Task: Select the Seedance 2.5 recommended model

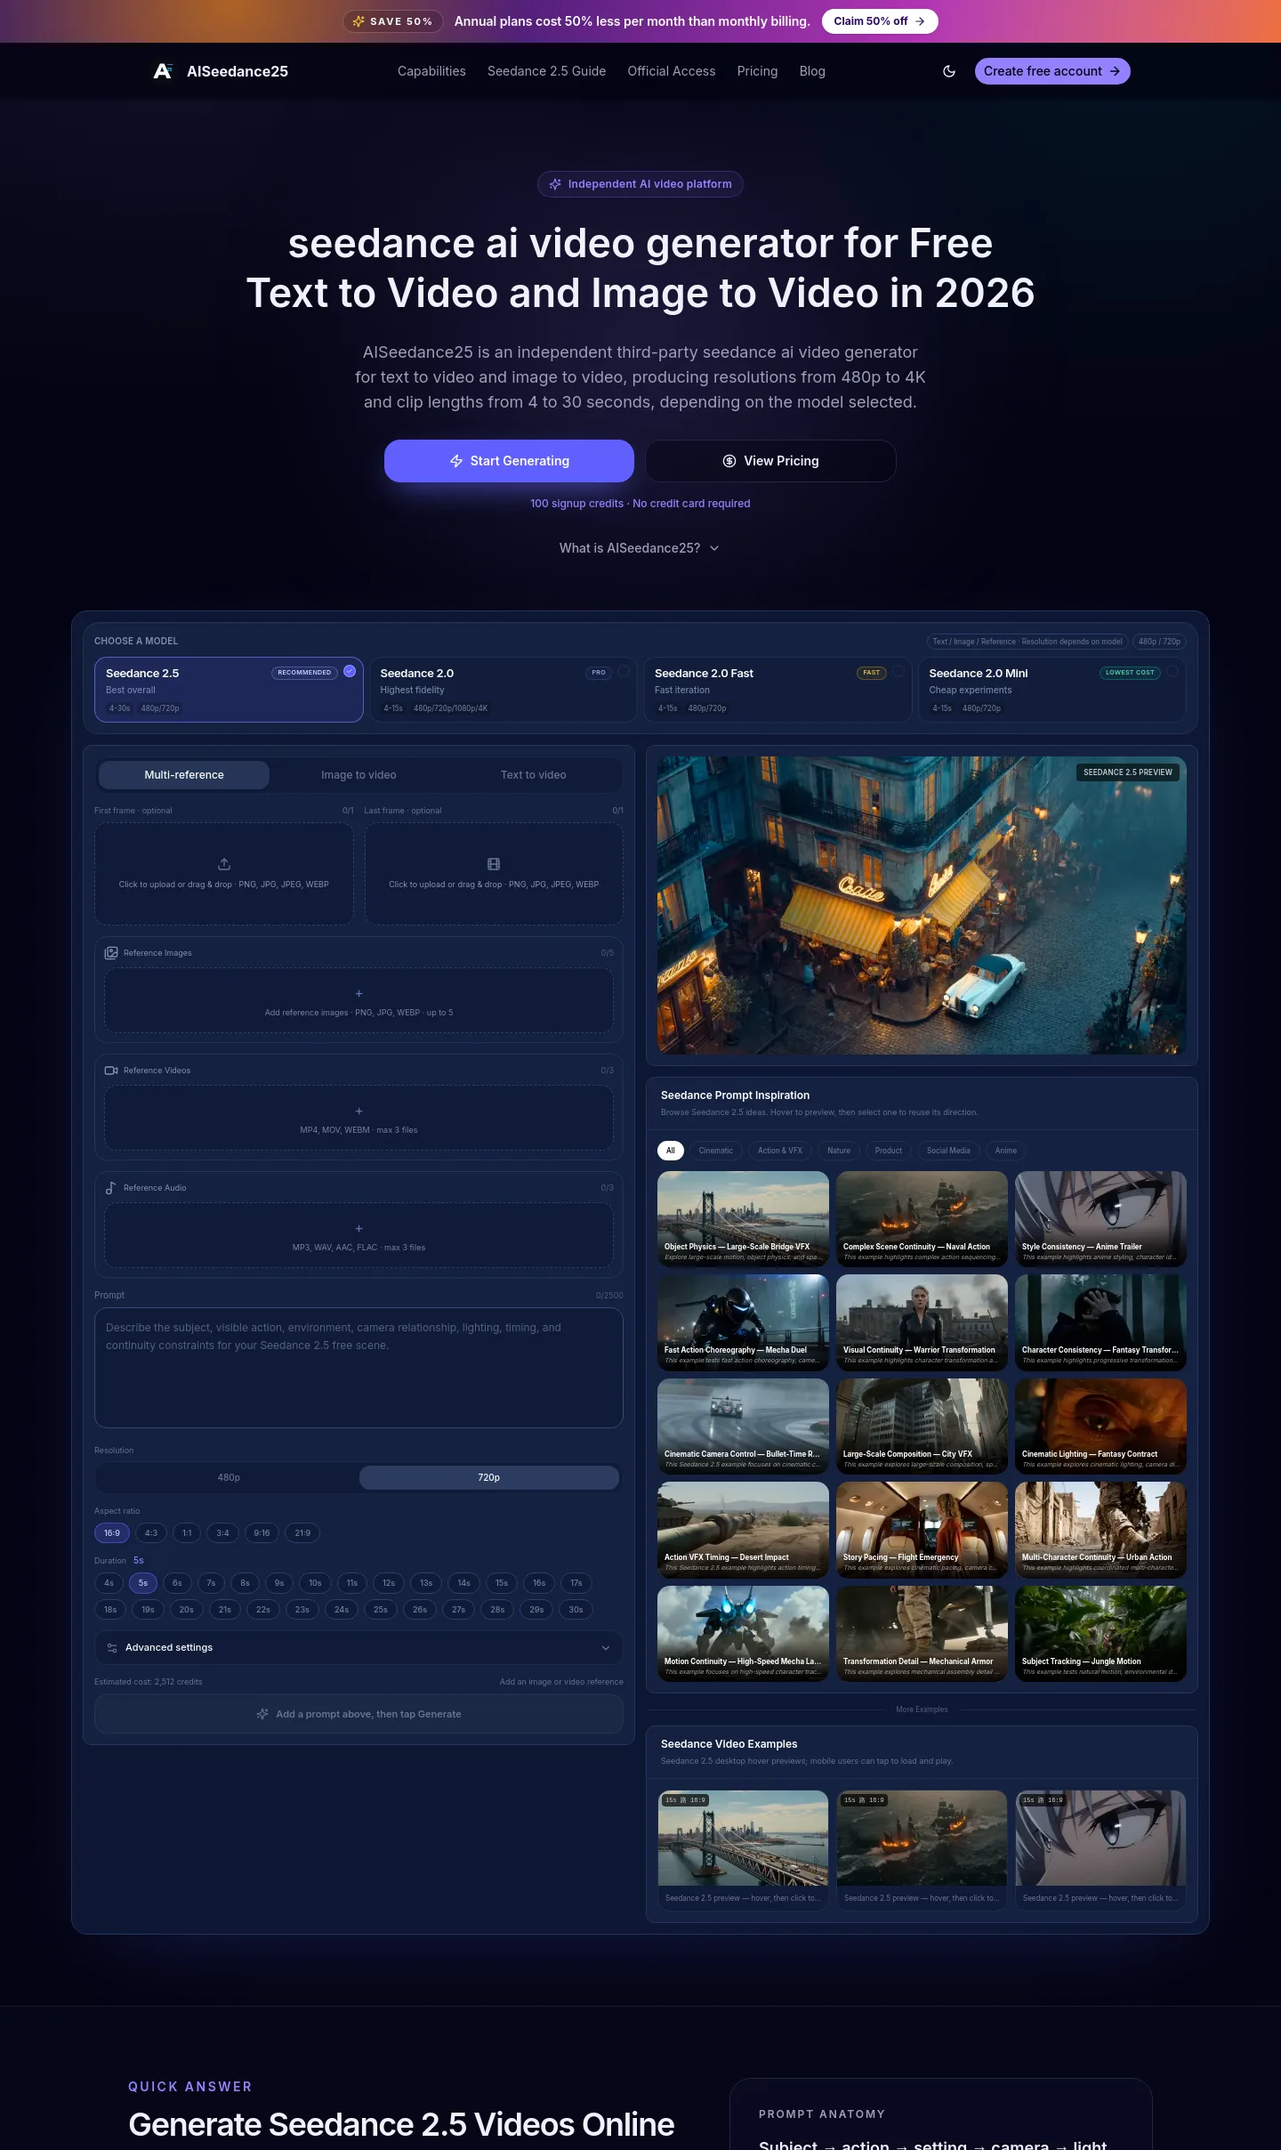Action: 229,690
